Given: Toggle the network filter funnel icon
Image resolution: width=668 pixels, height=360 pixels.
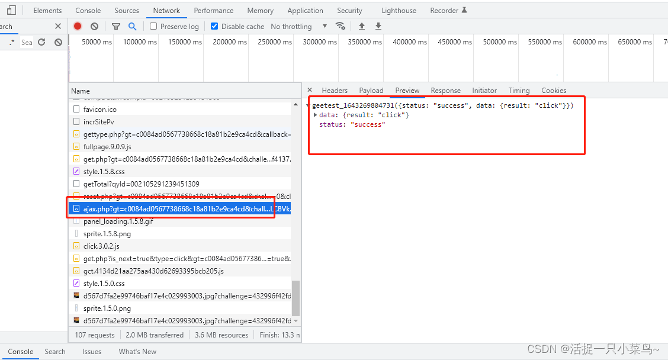Looking at the screenshot, I should [x=116, y=27].
